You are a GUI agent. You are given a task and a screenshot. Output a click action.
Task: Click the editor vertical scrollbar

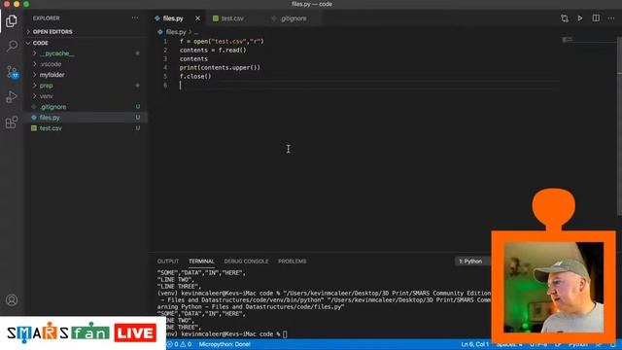click(x=619, y=127)
